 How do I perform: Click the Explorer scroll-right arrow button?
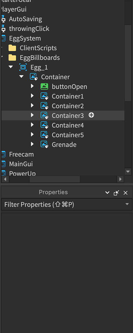coord(120,179)
